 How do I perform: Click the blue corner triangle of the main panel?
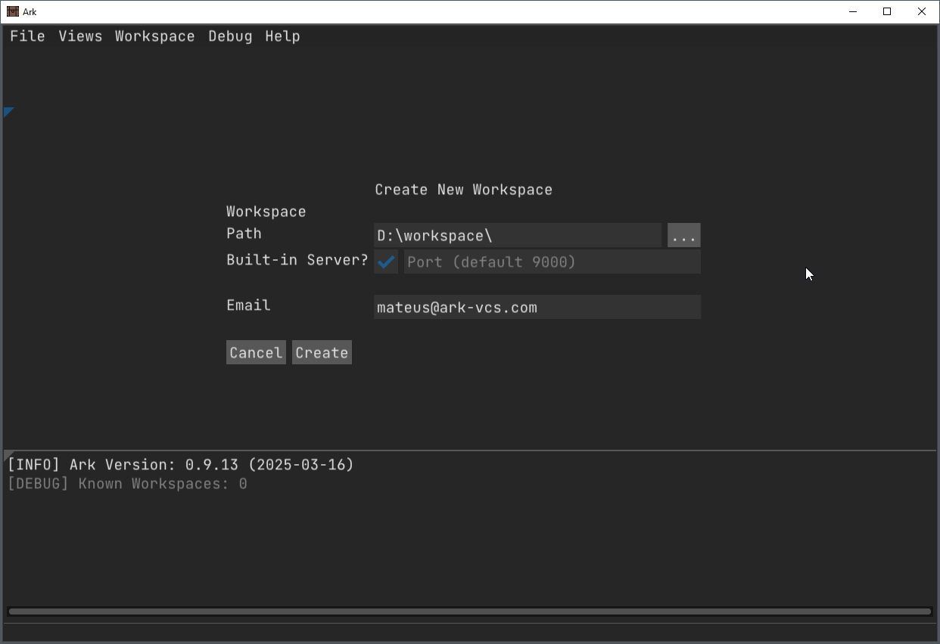click(x=8, y=112)
